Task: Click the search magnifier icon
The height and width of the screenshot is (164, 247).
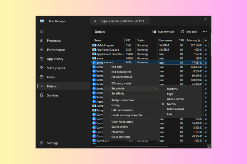Action: 95,21
